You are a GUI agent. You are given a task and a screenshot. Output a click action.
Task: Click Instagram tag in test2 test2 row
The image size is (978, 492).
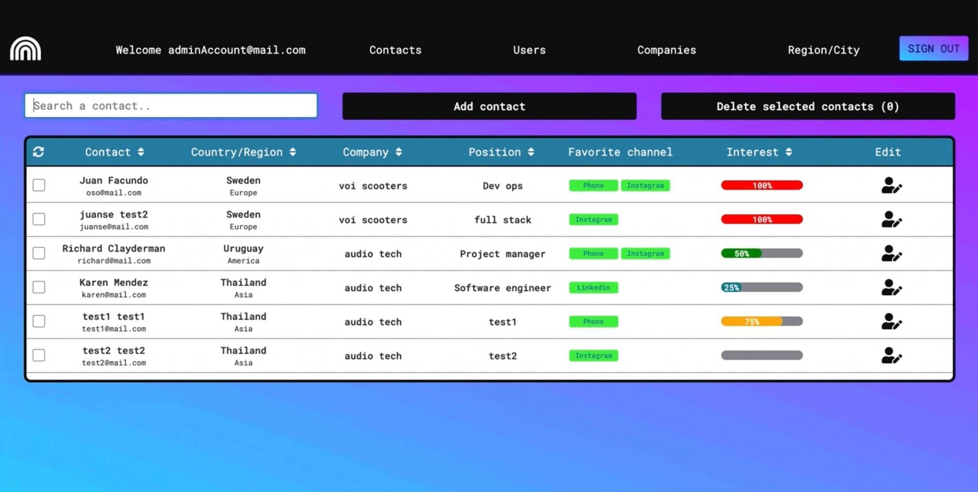pos(594,355)
